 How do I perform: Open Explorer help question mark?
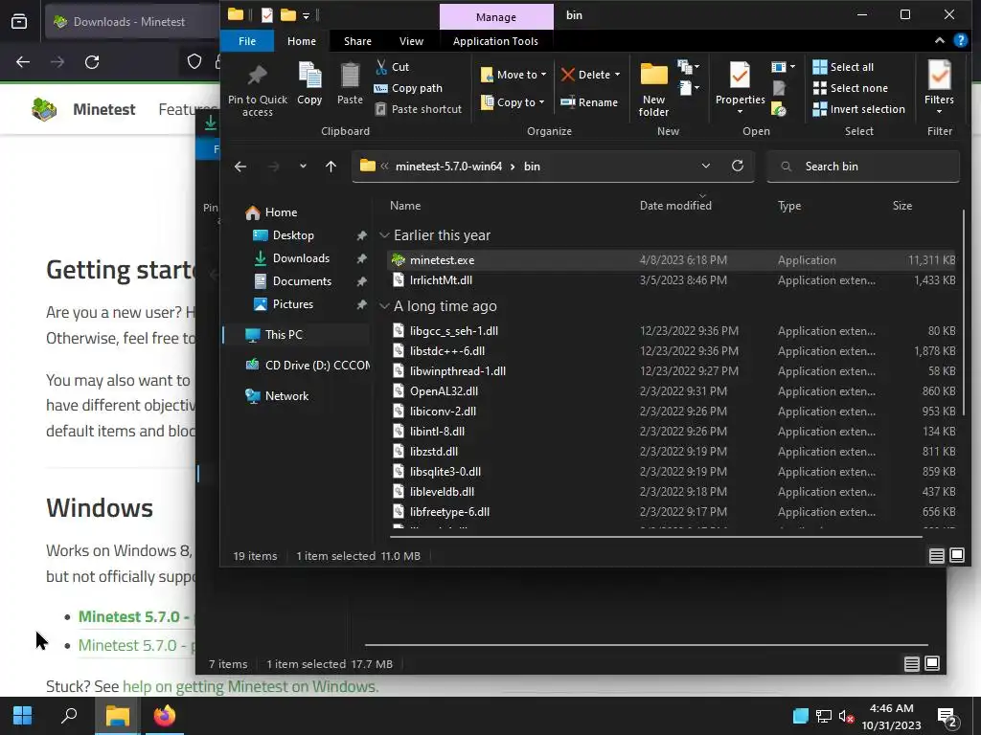pyautogui.click(x=960, y=40)
